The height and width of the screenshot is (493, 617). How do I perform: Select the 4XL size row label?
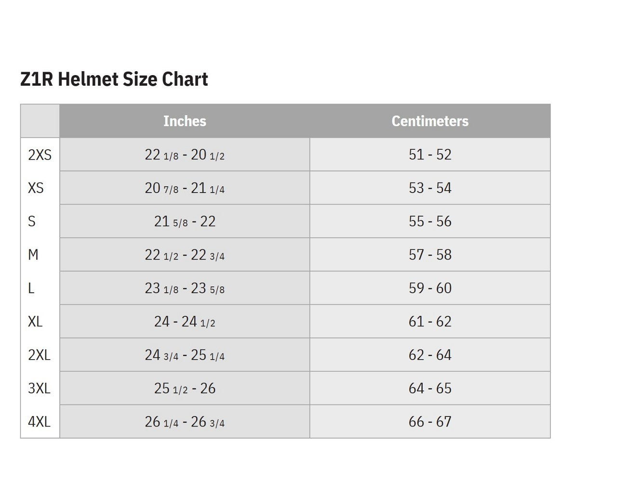(39, 422)
